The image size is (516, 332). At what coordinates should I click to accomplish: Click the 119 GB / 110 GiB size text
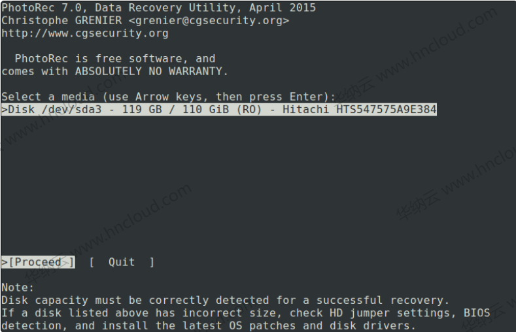pyautogui.click(x=175, y=109)
